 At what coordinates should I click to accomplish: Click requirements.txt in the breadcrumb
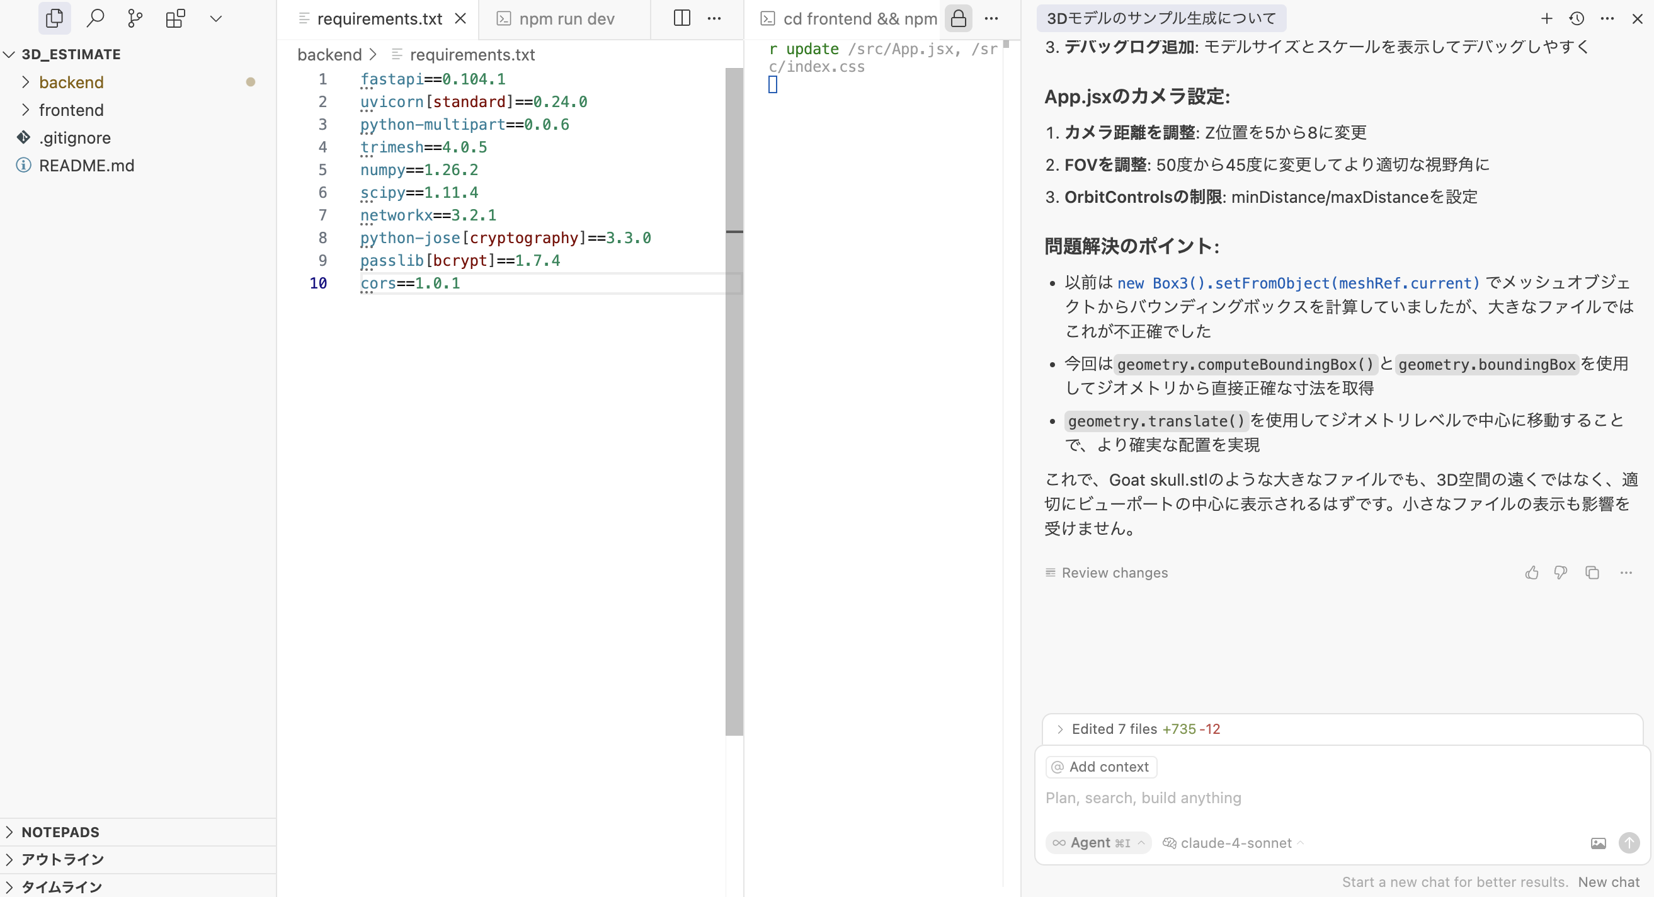click(x=472, y=55)
